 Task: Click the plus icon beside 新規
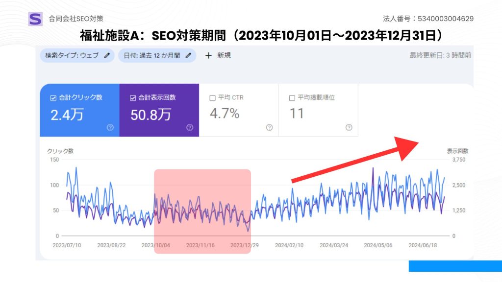pyautogui.click(x=208, y=55)
